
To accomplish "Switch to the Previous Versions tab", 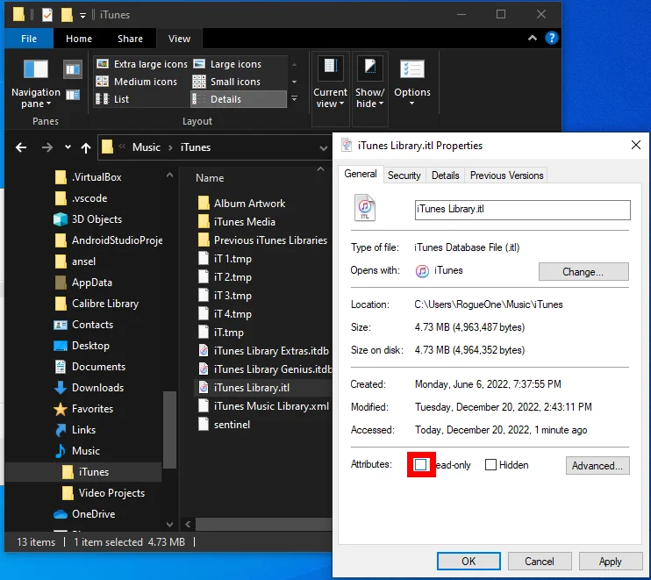I will click(506, 175).
